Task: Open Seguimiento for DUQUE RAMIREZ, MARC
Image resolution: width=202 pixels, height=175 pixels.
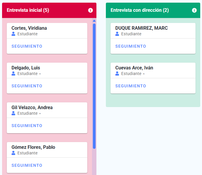Action: [131, 46]
